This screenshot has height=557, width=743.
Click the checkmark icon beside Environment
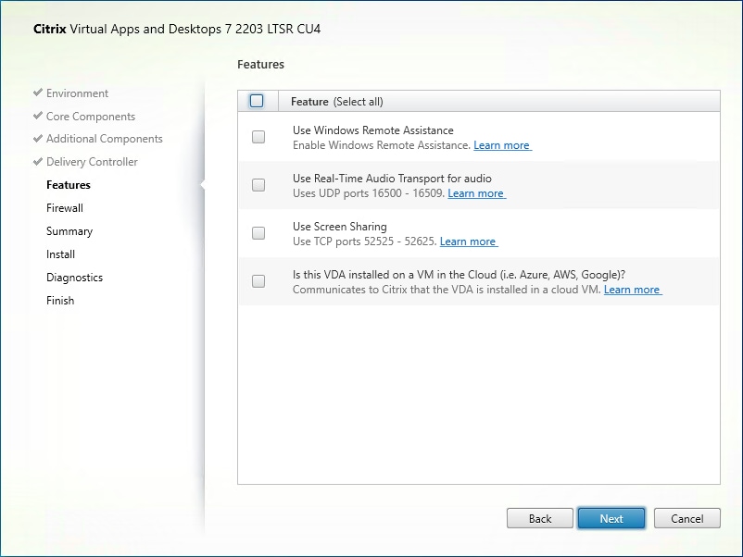37,93
